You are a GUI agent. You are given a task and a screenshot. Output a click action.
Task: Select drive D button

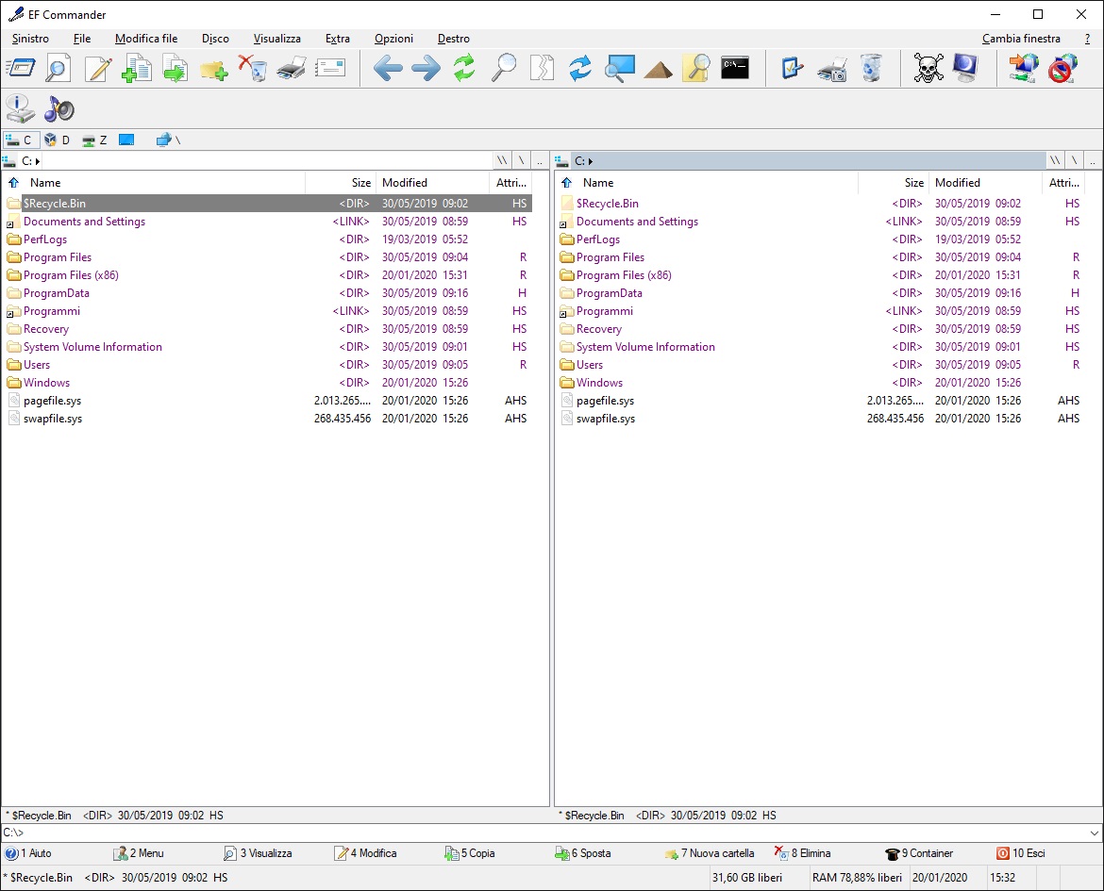coord(57,140)
